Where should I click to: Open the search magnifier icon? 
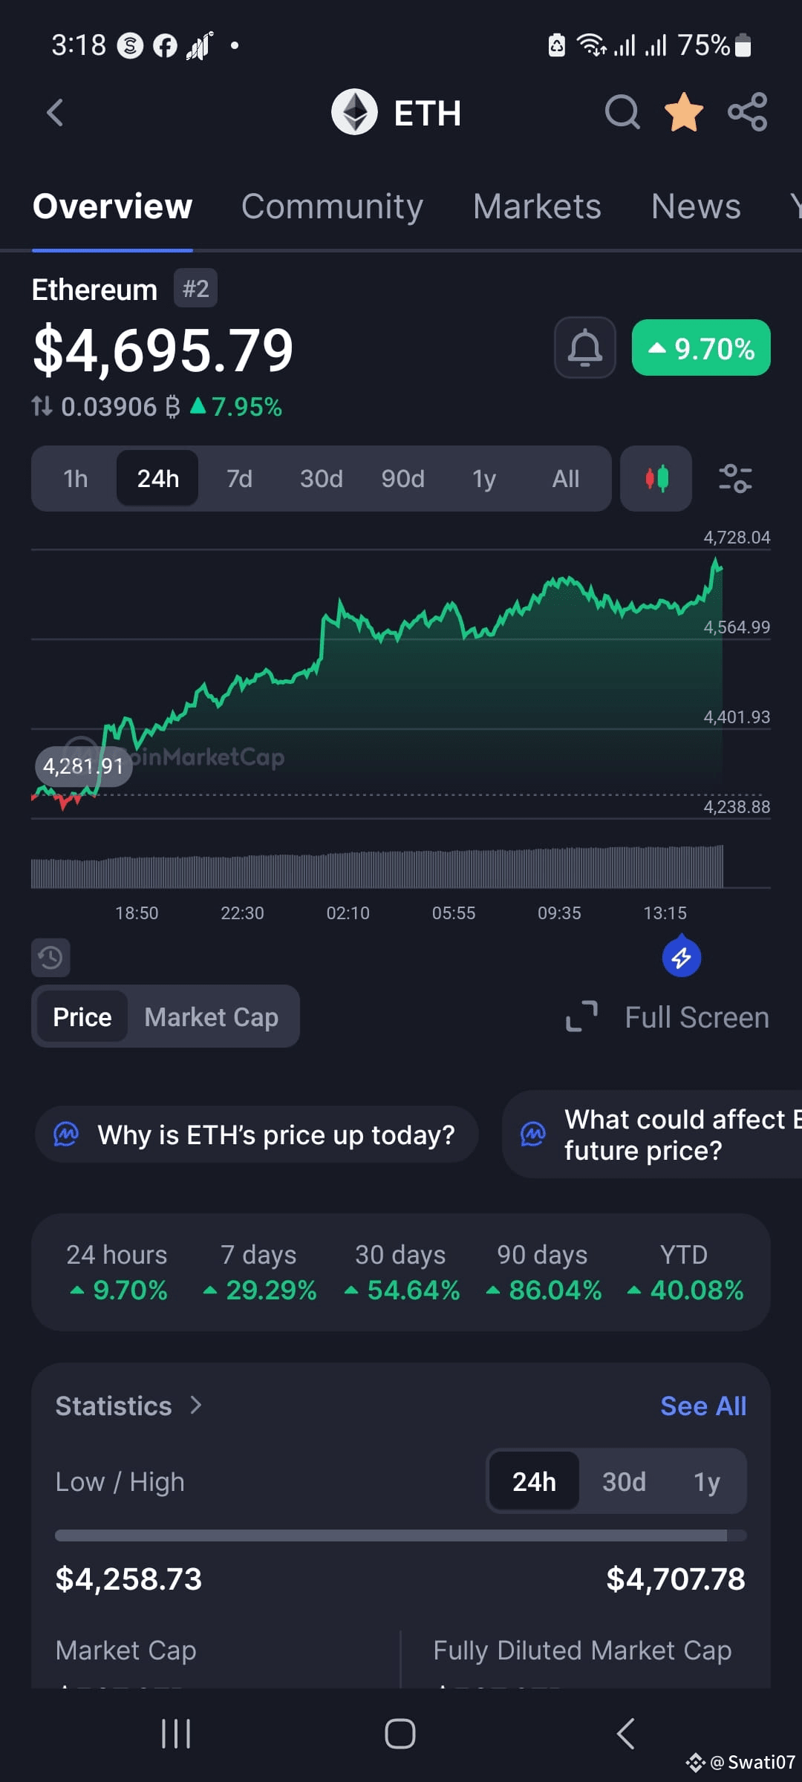coord(622,113)
